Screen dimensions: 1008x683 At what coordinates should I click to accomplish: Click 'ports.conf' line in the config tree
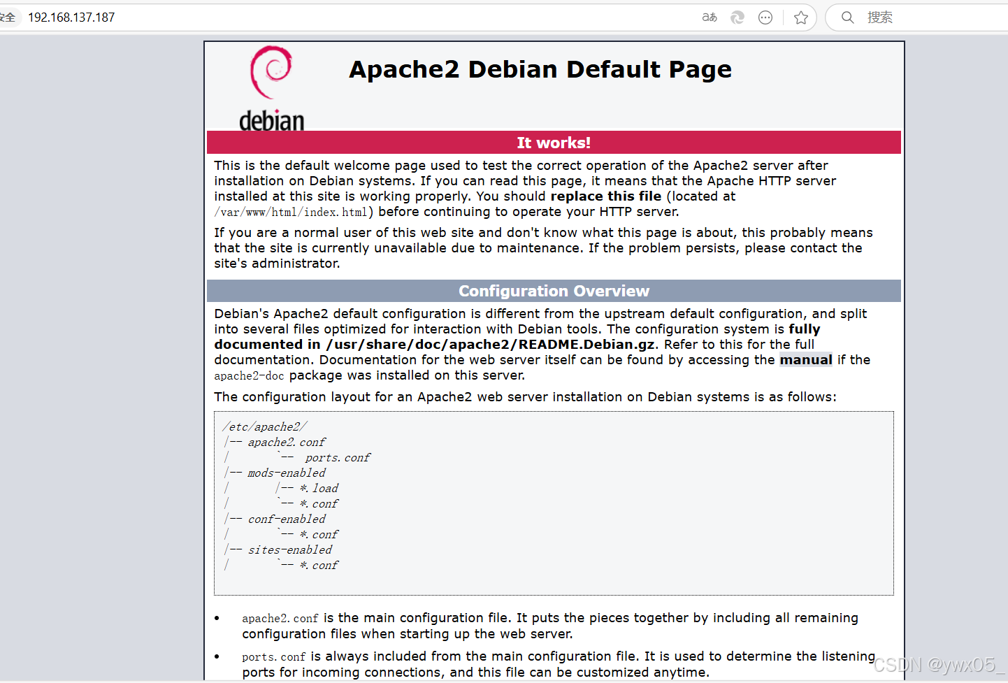pos(338,458)
